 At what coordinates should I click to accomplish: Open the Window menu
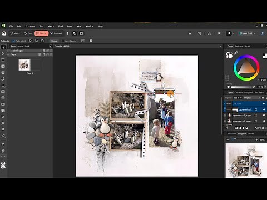click(x=90, y=26)
